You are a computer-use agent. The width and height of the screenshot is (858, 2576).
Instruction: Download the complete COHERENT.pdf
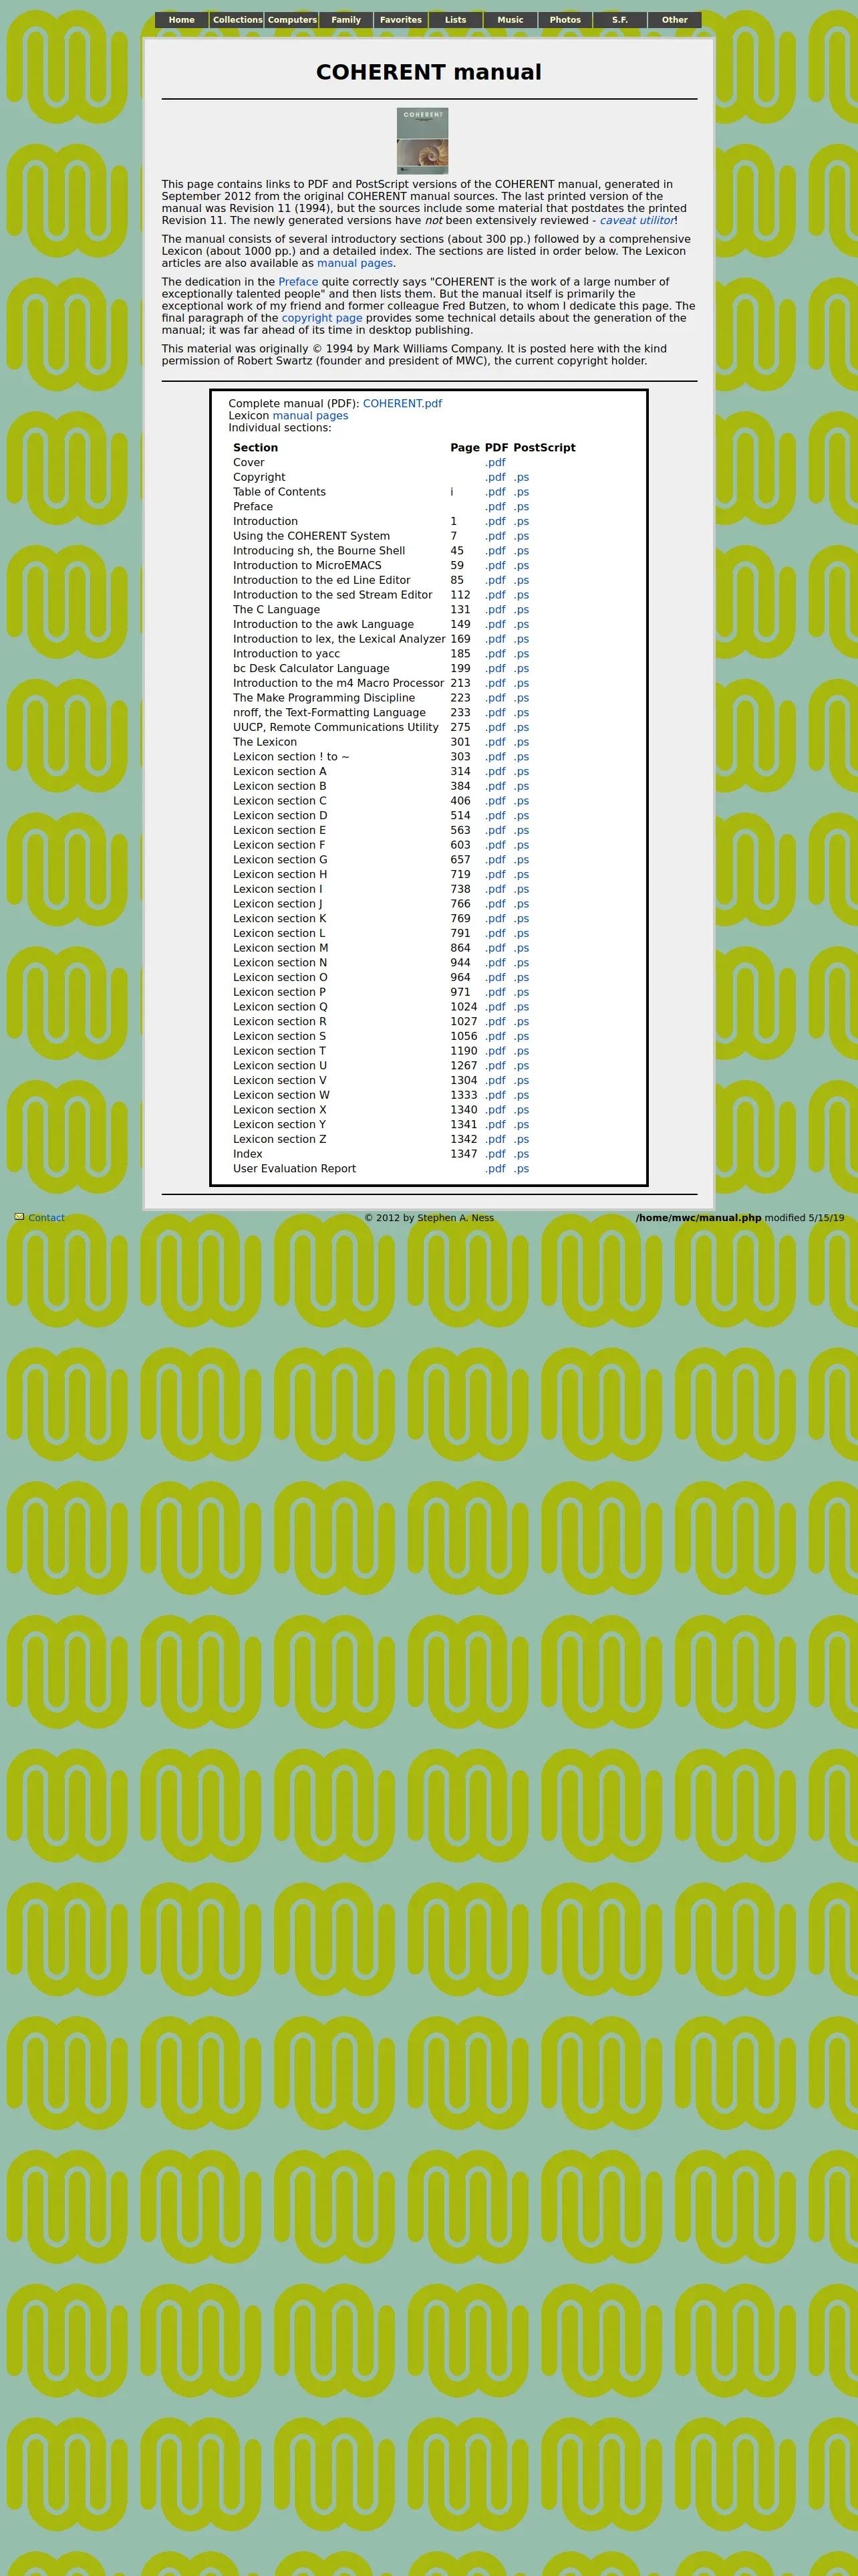coord(402,404)
